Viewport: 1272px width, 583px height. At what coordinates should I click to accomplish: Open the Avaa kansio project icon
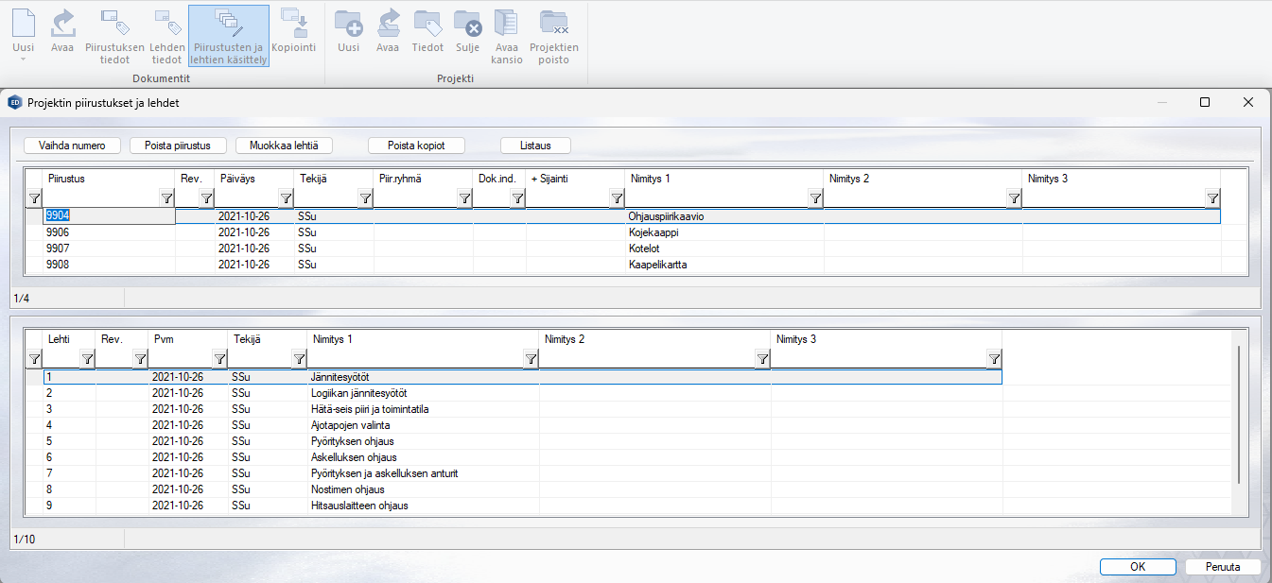[506, 23]
